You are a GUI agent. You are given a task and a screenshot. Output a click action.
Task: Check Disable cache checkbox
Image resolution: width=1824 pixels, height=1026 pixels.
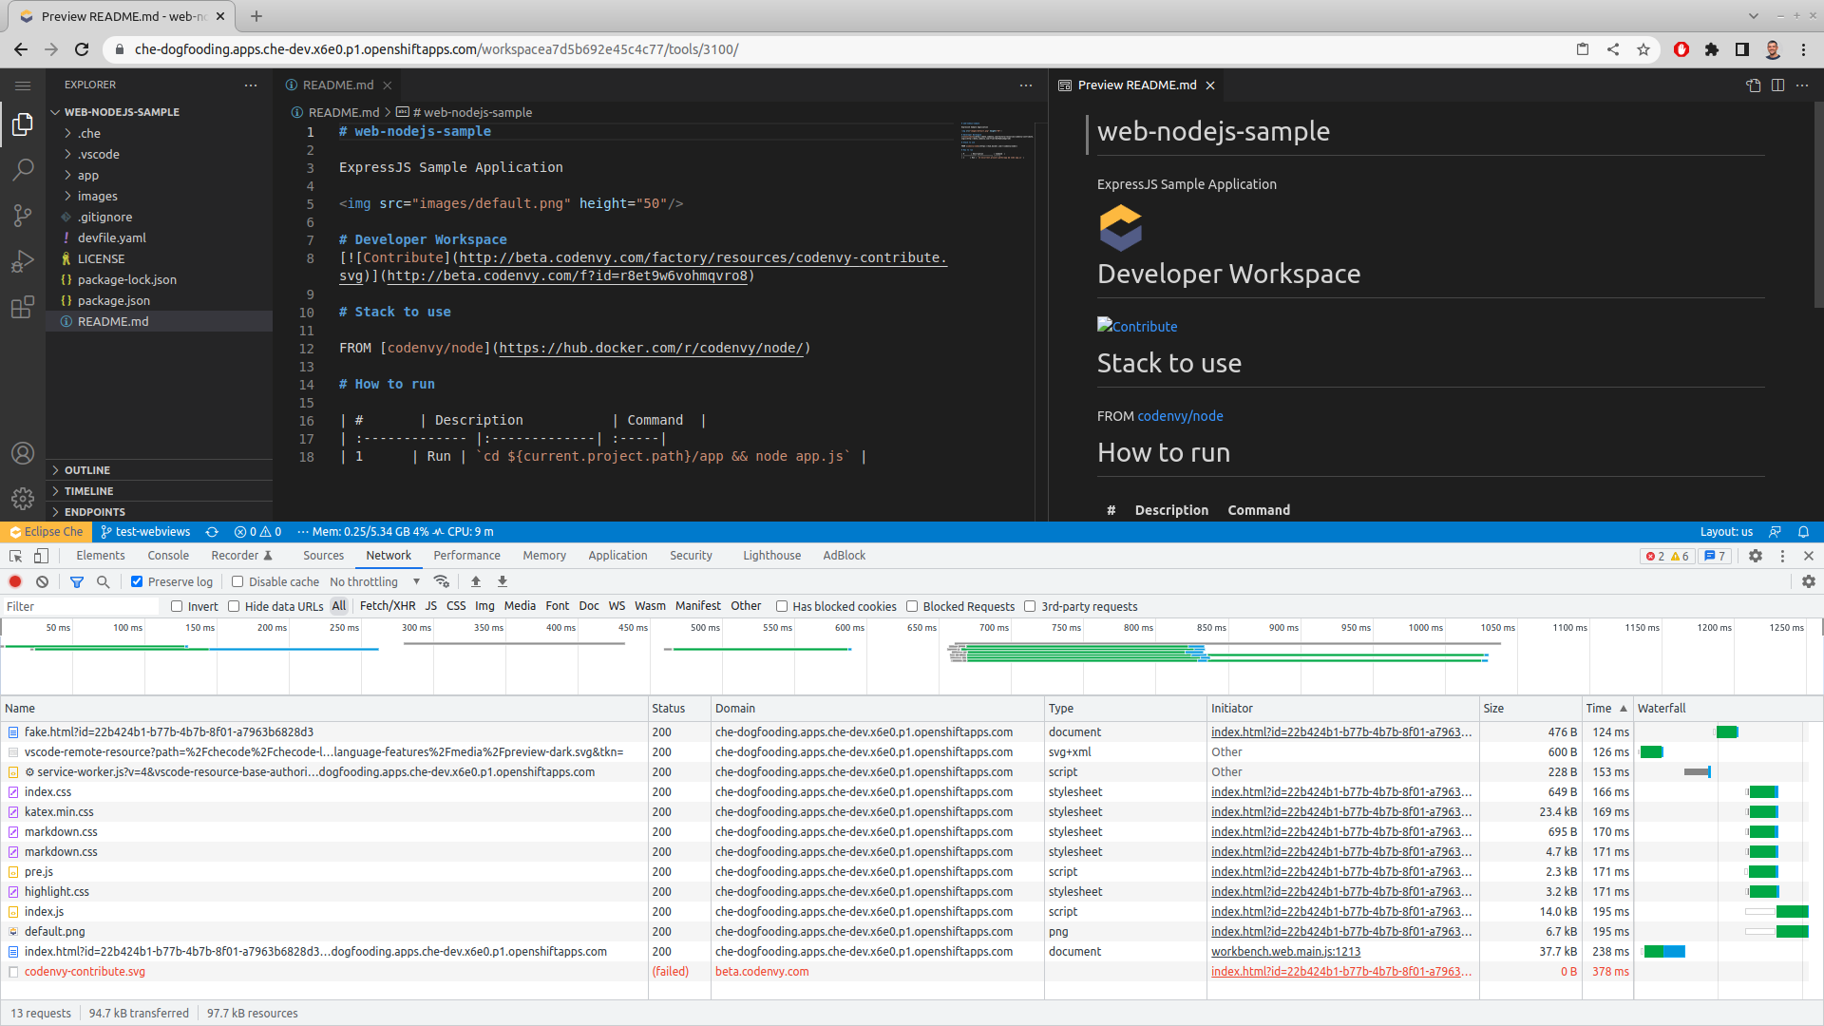click(x=237, y=581)
